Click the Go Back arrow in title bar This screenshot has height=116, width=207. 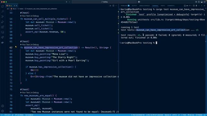(67, 2)
